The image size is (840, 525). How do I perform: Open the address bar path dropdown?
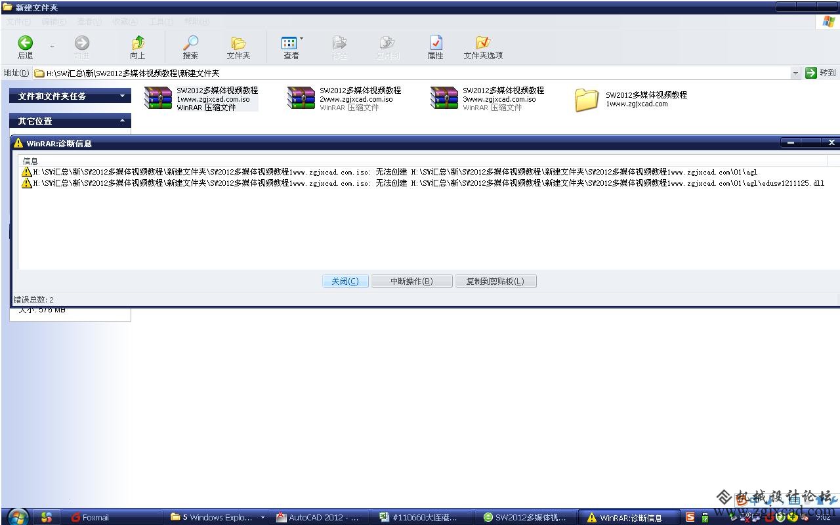point(795,73)
